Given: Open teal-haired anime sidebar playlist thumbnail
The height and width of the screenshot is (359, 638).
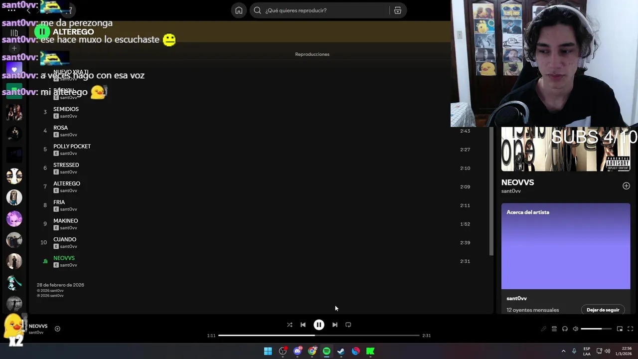Looking at the screenshot, I should pos(14,283).
